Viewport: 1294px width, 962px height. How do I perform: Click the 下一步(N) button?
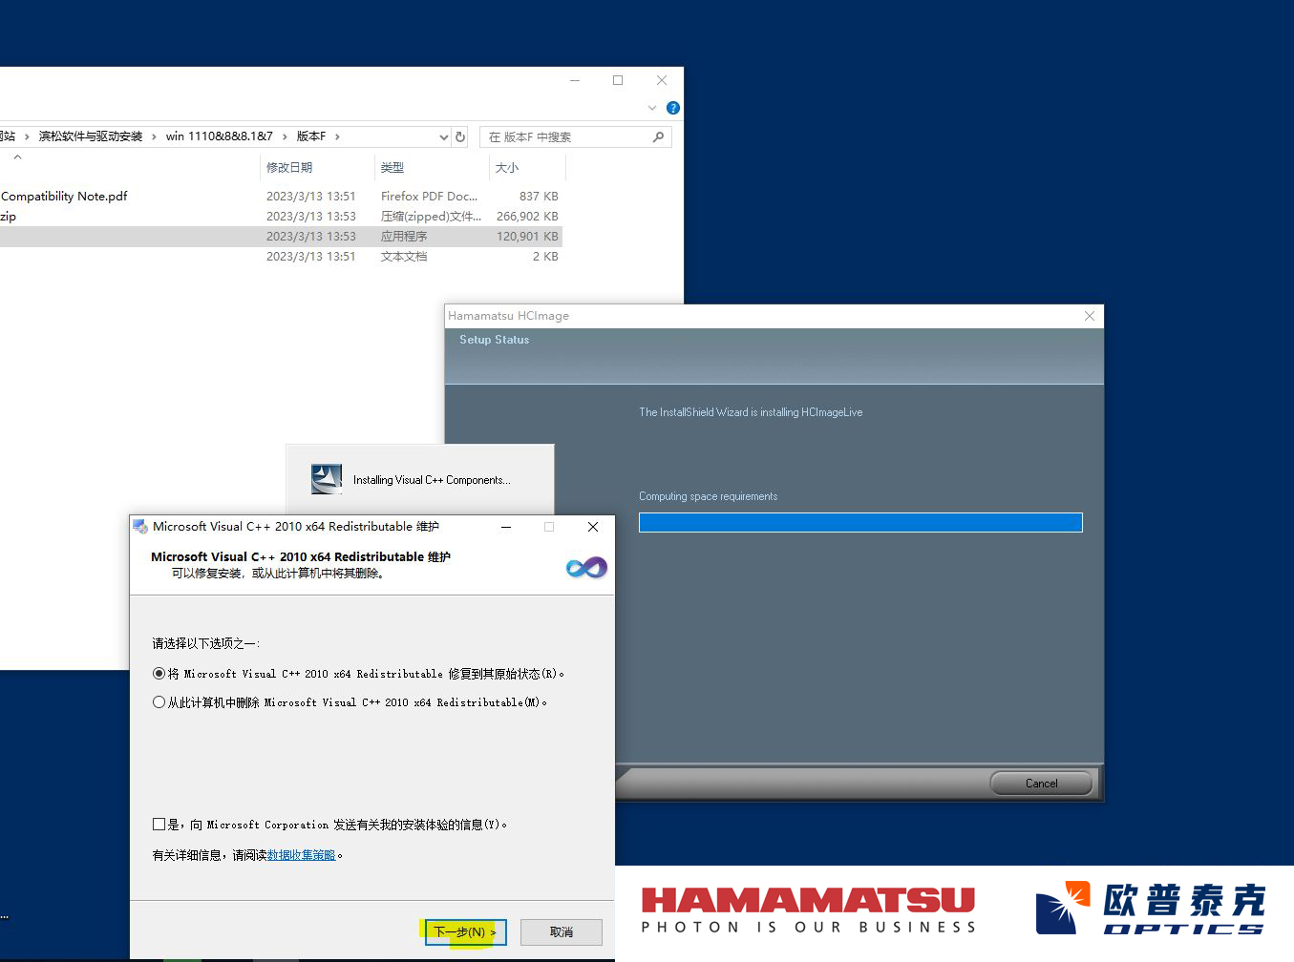point(465,932)
